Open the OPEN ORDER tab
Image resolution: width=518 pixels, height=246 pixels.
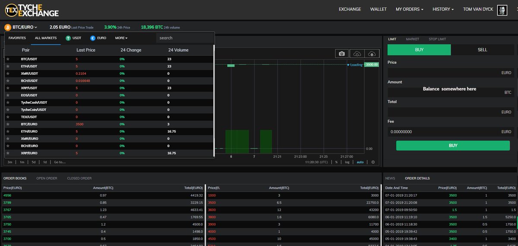coord(47,178)
